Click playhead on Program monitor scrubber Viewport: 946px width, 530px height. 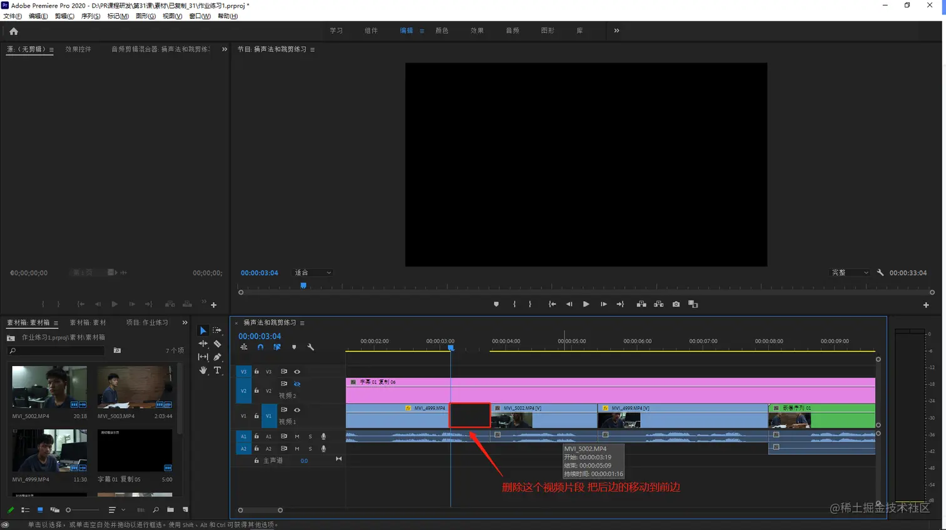click(303, 286)
